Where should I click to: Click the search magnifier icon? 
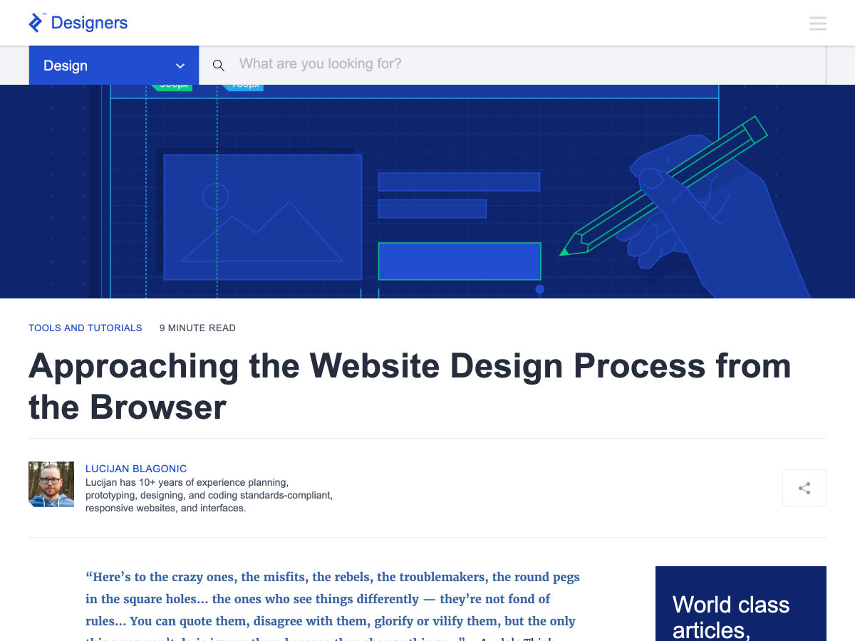(219, 66)
